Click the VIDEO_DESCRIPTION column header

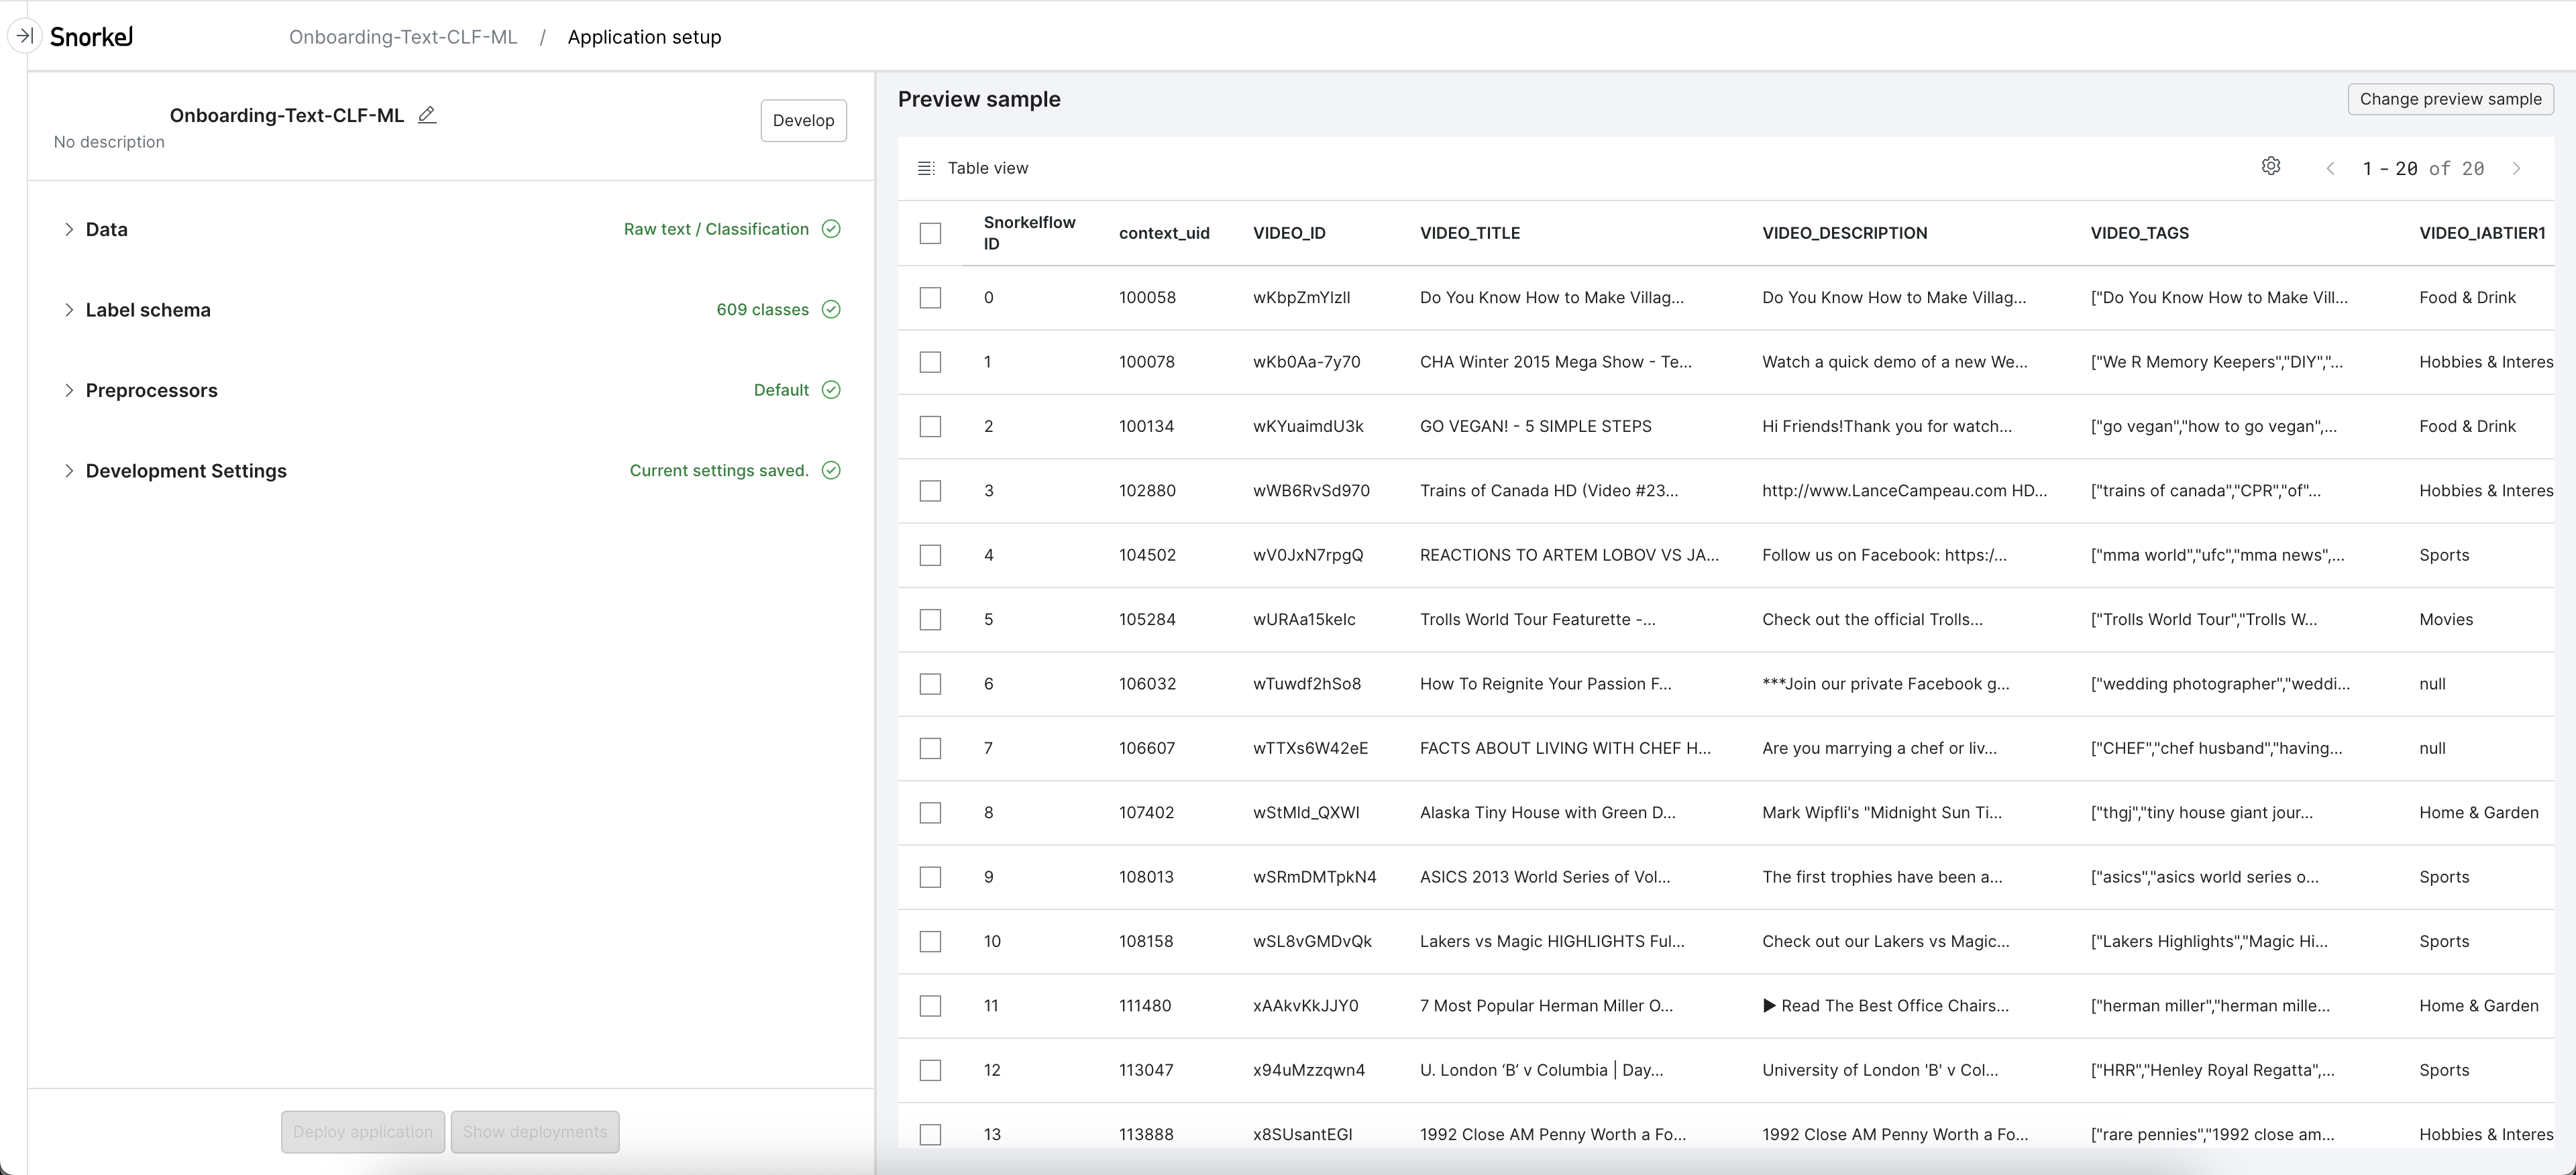(x=1844, y=233)
